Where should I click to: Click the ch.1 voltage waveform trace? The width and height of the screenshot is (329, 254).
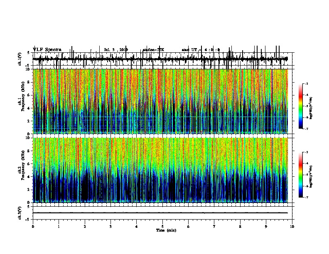point(160,59)
